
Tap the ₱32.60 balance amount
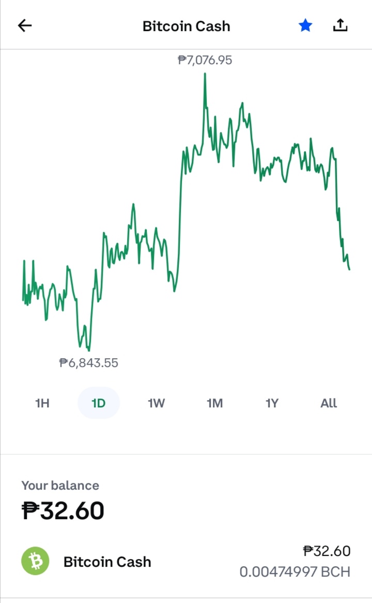pyautogui.click(x=63, y=511)
